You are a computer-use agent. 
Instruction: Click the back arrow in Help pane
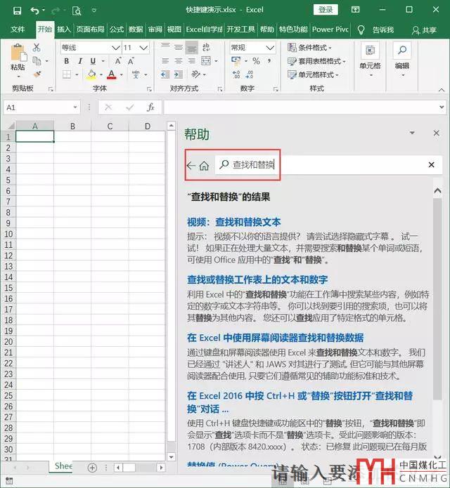point(191,166)
